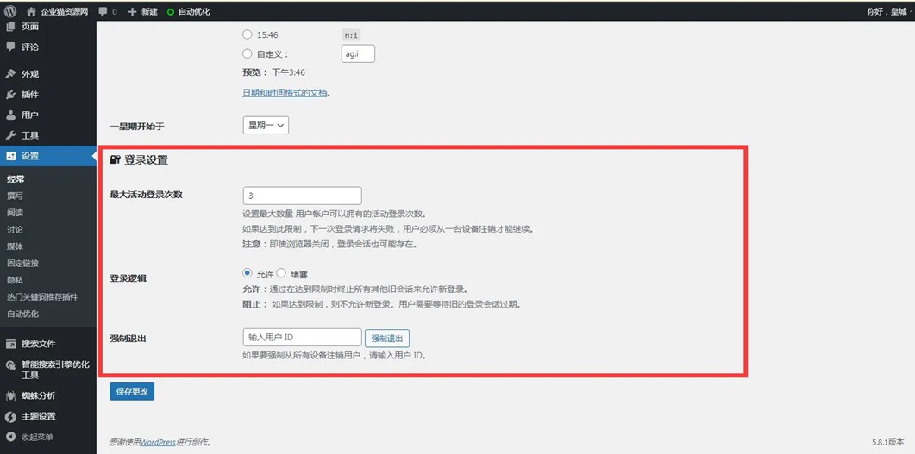This screenshot has height=454, width=915.
Task: Click the 外观 appearance brush icon
Action: tap(10, 74)
